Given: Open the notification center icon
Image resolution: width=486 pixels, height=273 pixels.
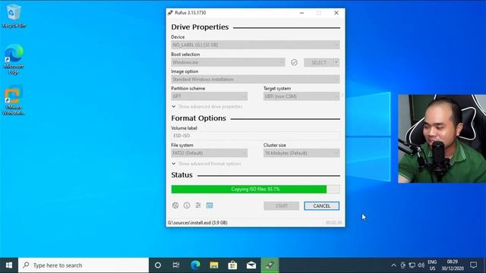Looking at the screenshot, I should pyautogui.click(x=473, y=265).
